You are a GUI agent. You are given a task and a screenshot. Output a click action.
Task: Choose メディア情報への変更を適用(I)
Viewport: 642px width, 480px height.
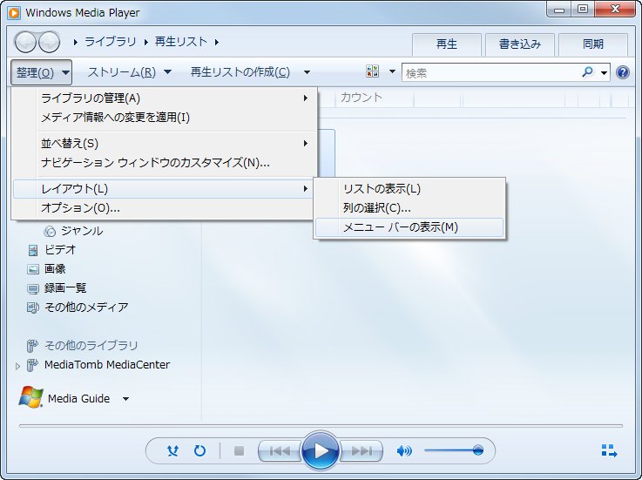point(164,118)
